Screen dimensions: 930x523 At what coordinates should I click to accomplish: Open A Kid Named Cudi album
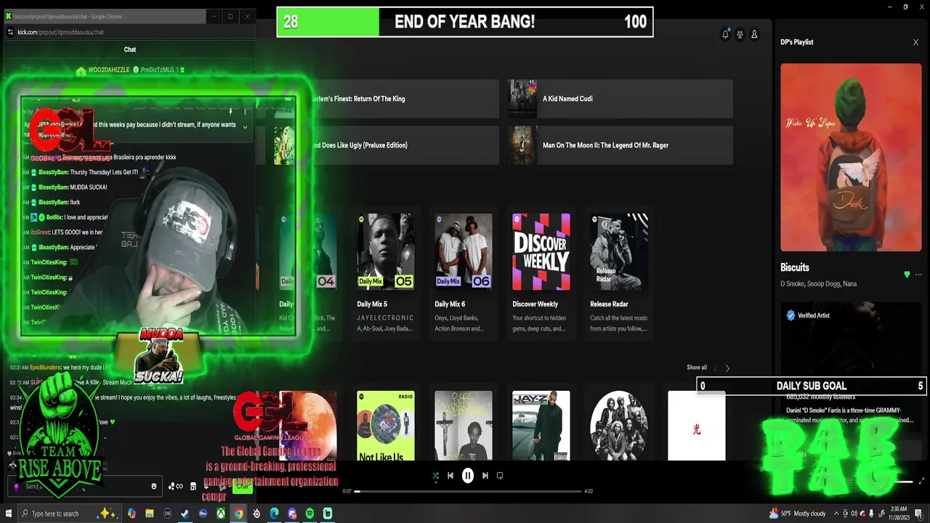620,99
